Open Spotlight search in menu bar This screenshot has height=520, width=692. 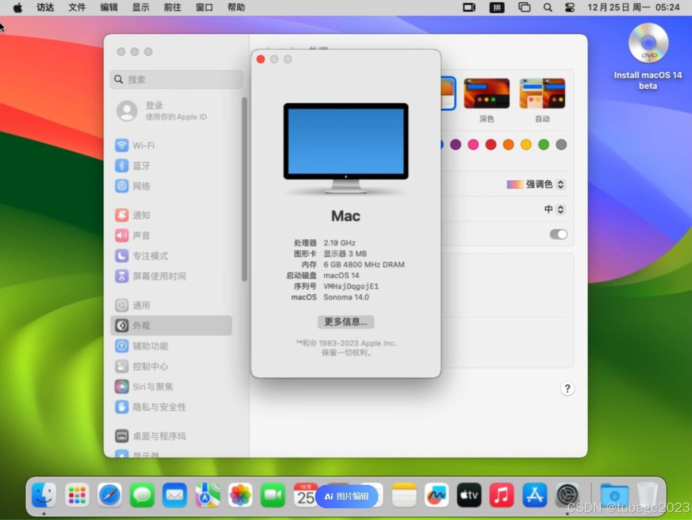point(547,8)
